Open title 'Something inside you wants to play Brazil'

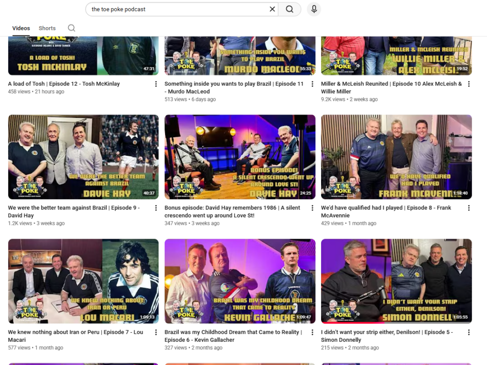(x=234, y=87)
